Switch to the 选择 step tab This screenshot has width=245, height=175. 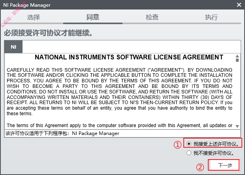pyautogui.click(x=34, y=17)
